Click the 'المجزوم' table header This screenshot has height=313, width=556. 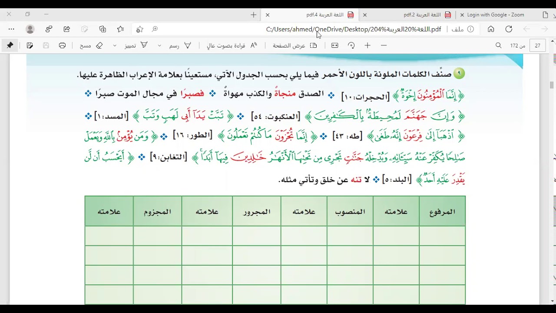coord(158,212)
